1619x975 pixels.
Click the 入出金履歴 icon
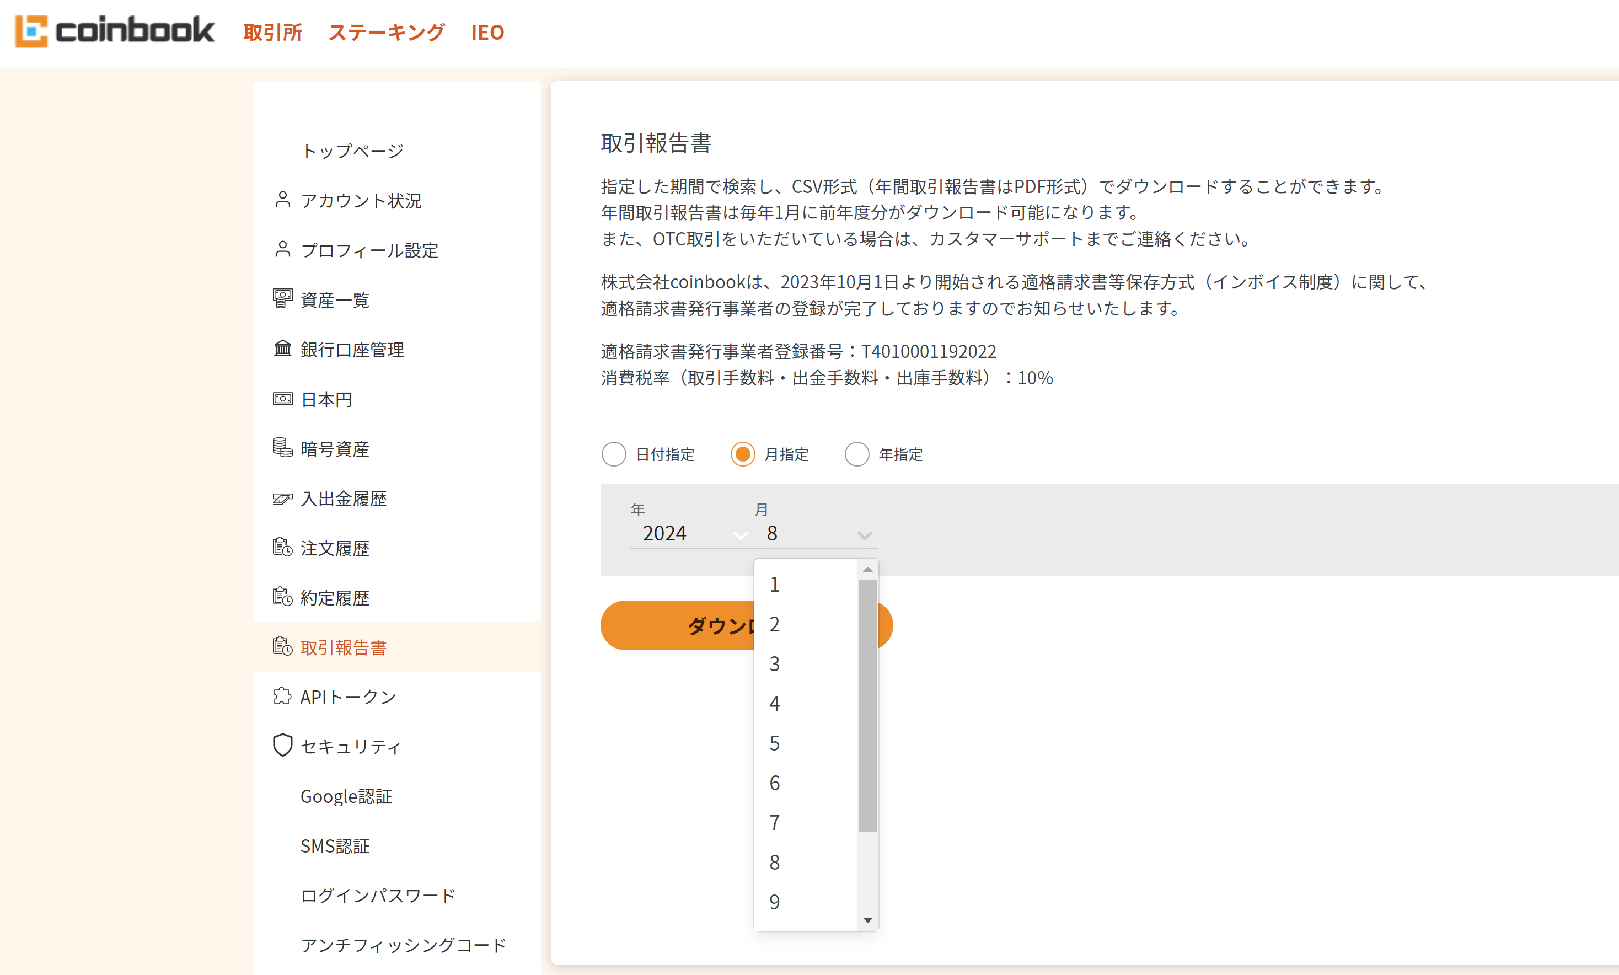[282, 499]
